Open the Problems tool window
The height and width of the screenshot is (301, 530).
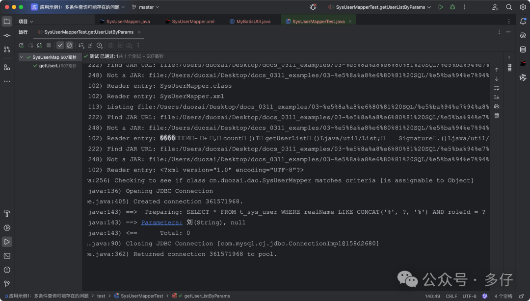coord(7,270)
